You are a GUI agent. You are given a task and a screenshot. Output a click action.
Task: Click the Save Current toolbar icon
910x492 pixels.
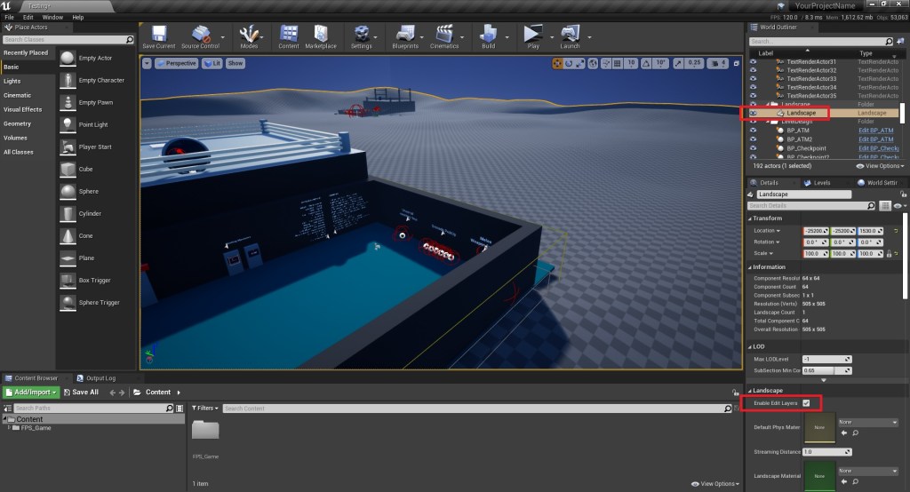[159, 36]
